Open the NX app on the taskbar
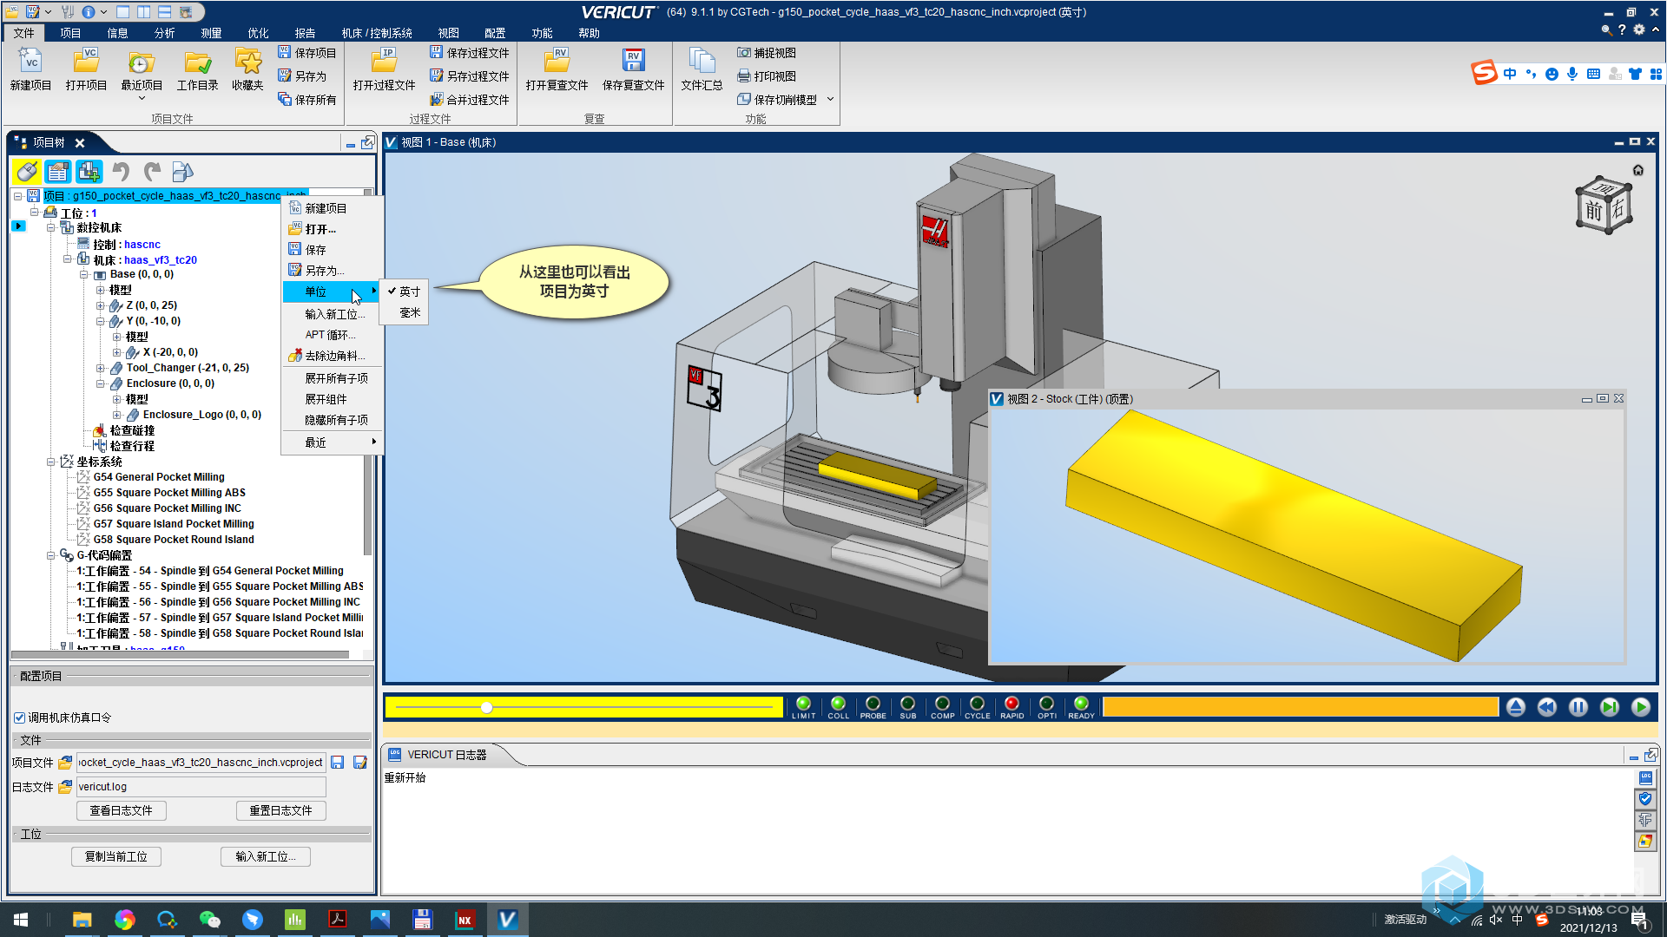The height and width of the screenshot is (937, 1667). 465,920
